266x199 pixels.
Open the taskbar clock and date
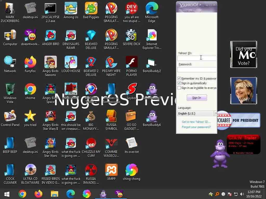tap(254, 194)
